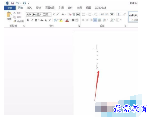
Task: Click the Grow Font icon
Action: pyautogui.click(x=54, y=14)
